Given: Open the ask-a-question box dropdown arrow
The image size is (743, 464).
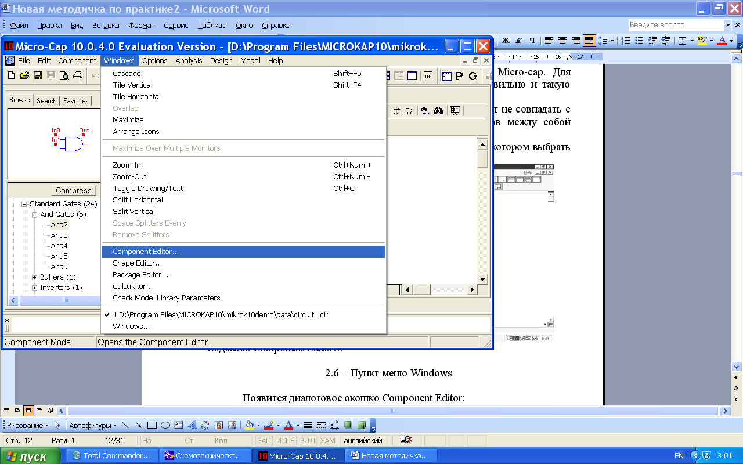Looking at the screenshot, I should [728, 25].
